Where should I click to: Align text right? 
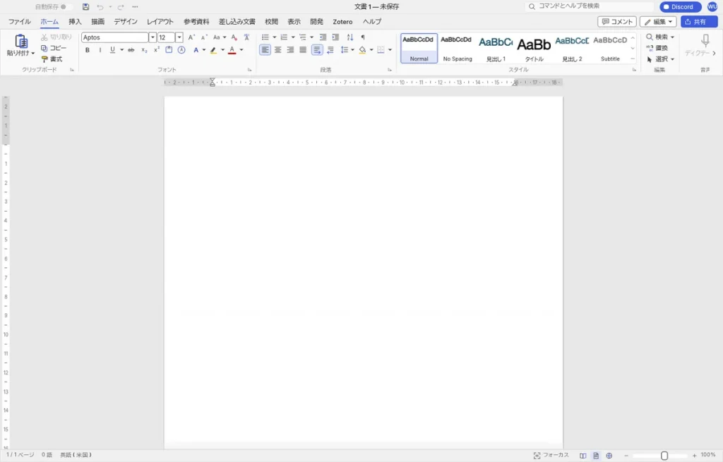[x=290, y=50]
